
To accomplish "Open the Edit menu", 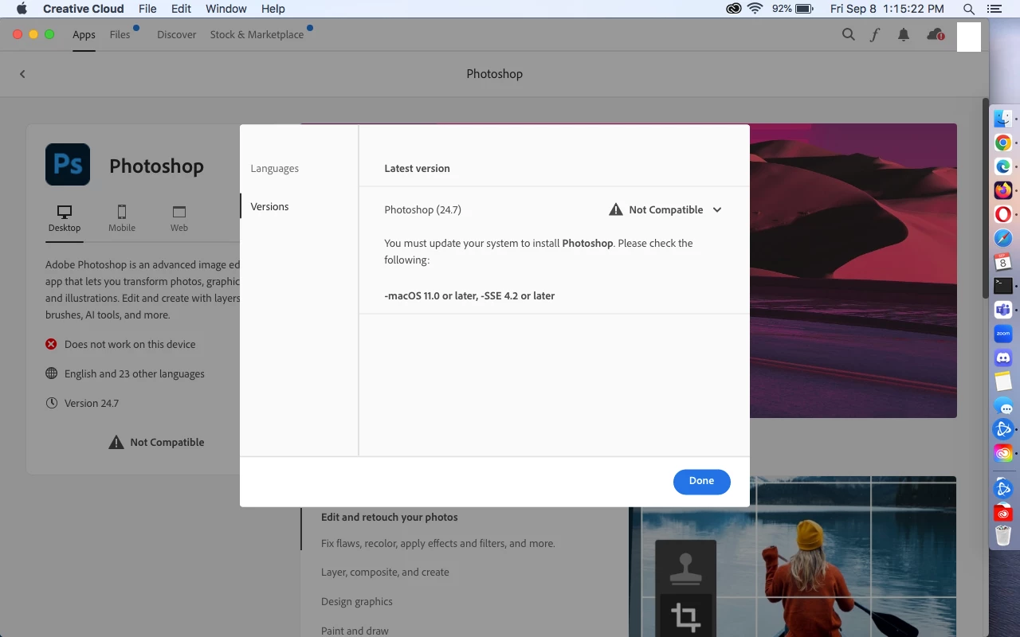I will pyautogui.click(x=182, y=9).
